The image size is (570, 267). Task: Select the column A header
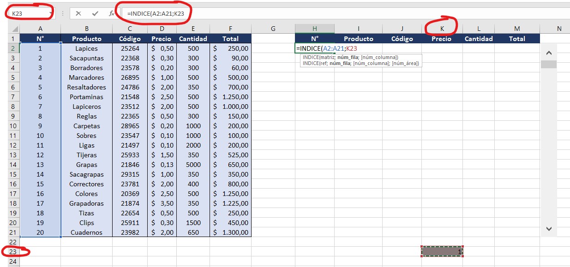click(x=40, y=29)
